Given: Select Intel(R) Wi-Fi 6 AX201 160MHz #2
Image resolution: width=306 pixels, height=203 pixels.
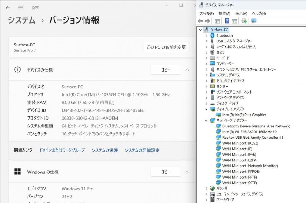Looking at the screenshot, I should point(250,132).
